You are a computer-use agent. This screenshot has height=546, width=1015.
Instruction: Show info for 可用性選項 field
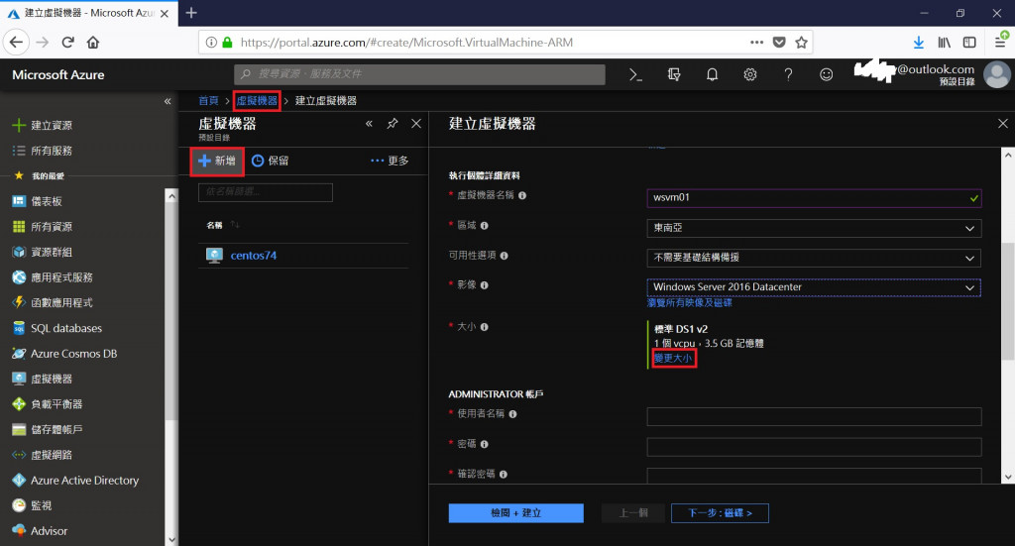pos(505,256)
